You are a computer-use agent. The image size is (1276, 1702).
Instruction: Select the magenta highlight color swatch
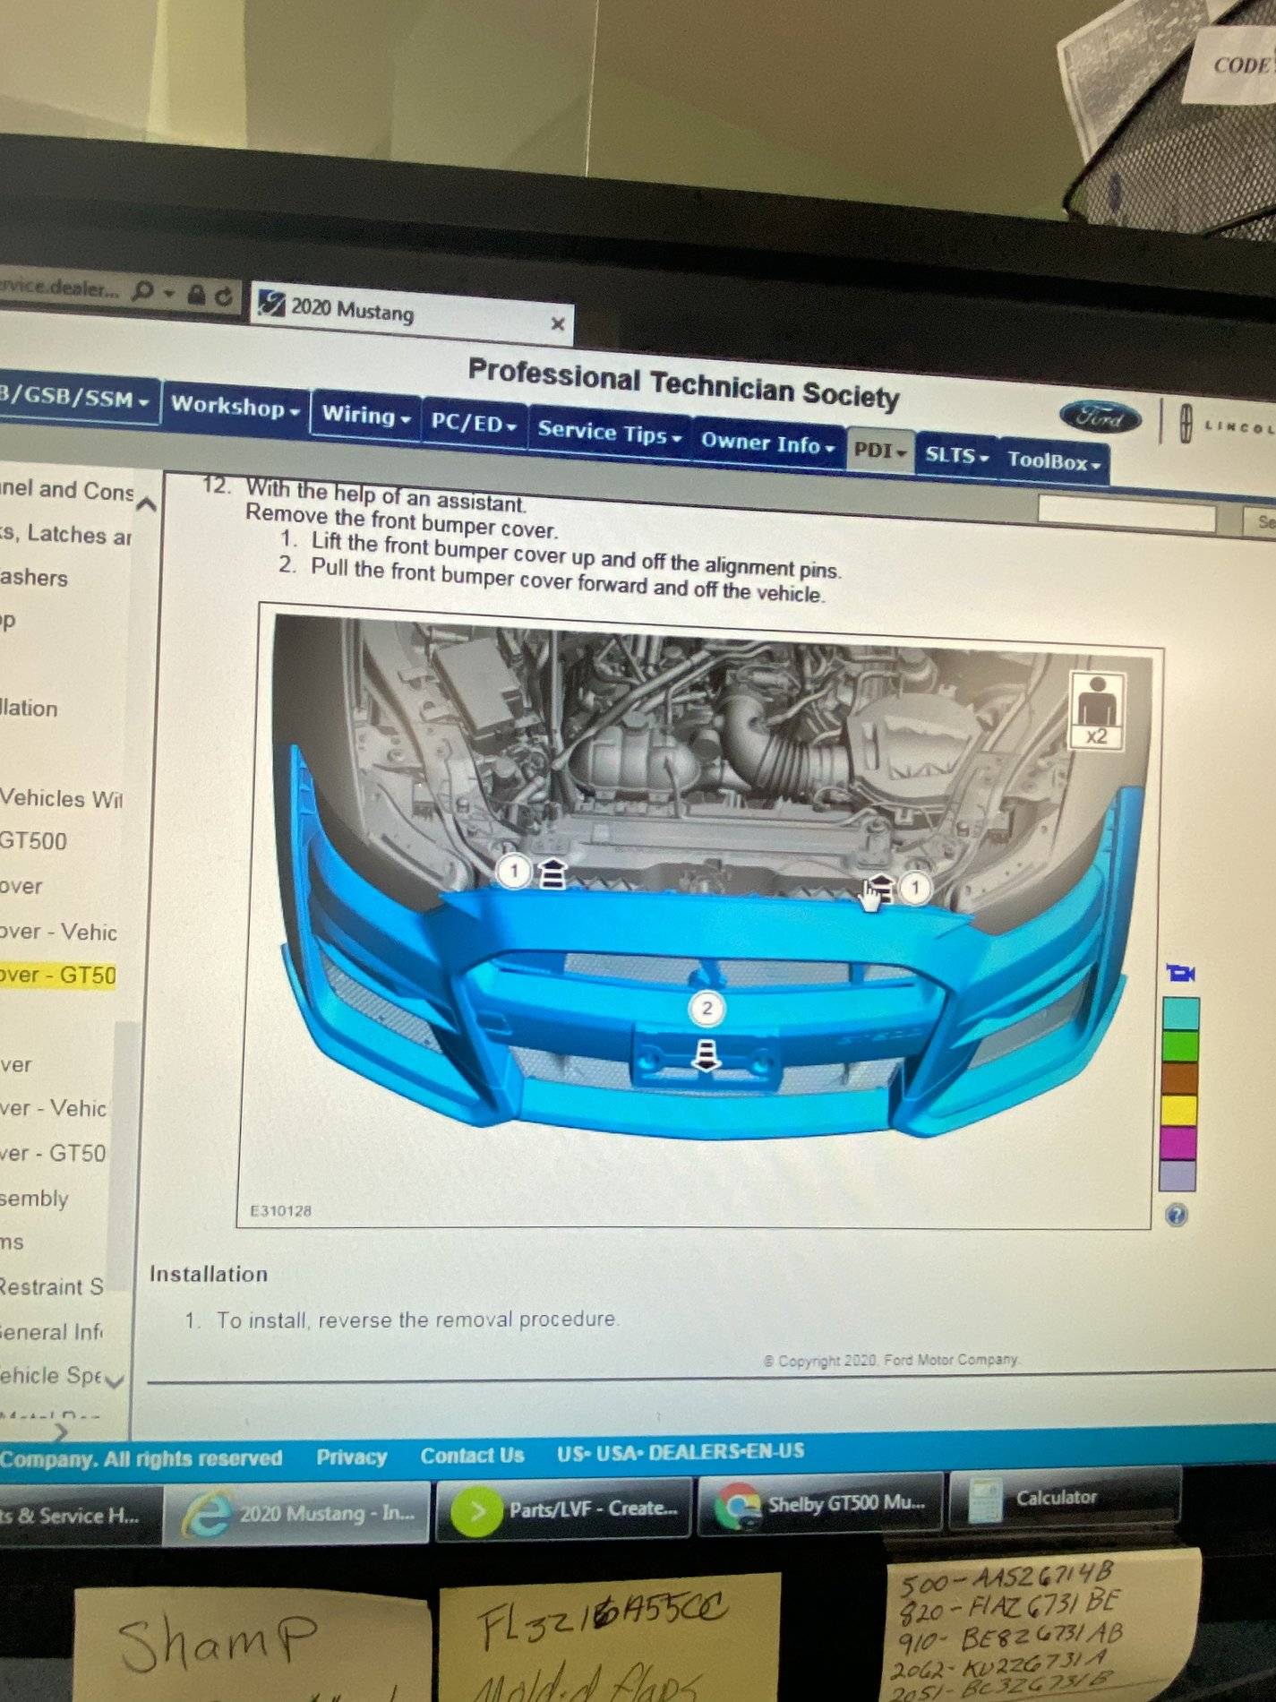click(1178, 1142)
